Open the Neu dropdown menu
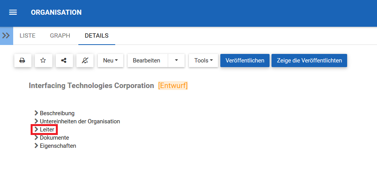 (111, 61)
